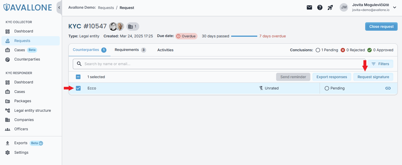Screen dimensions: 402x165
Task: Click the '7 days overdue' text
Action: (273, 36)
